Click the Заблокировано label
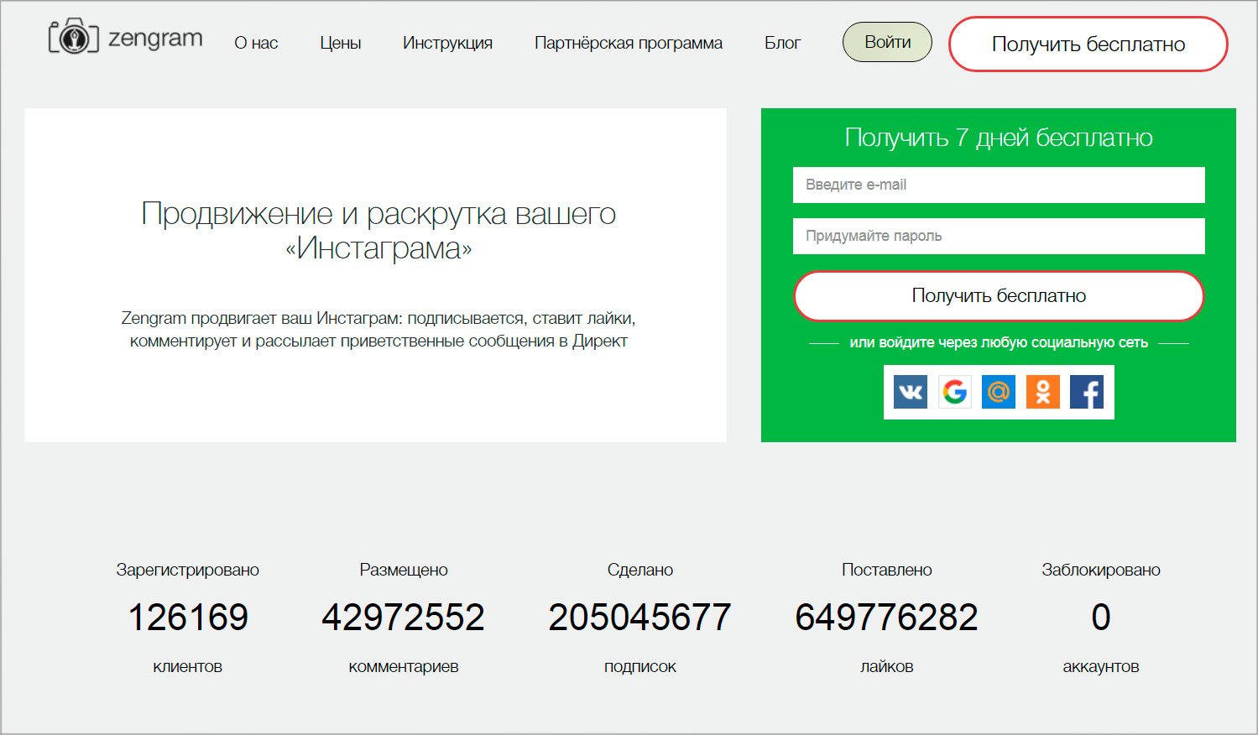Viewport: 1258px width, 735px height. coord(1101,570)
